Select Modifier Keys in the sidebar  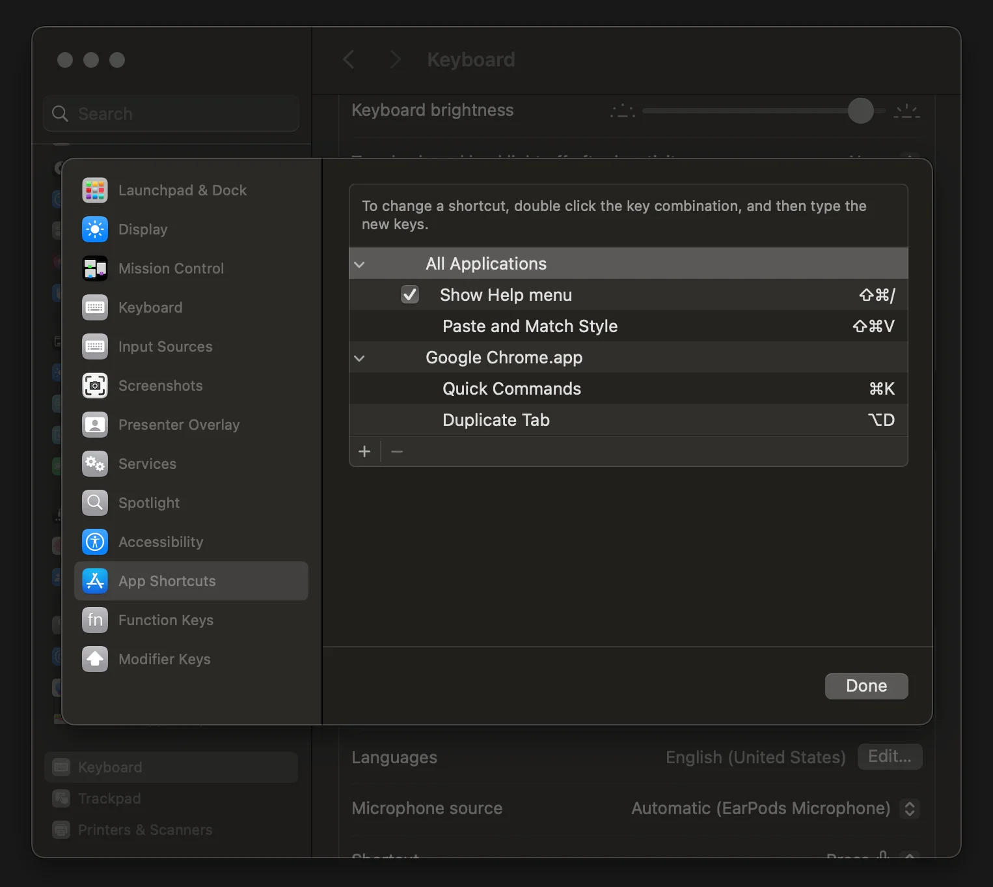coord(164,659)
